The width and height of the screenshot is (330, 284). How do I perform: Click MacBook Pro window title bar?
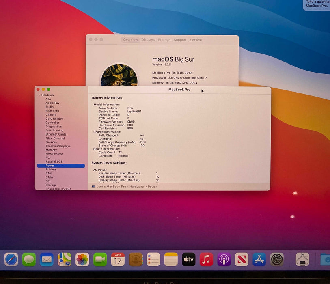179,90
